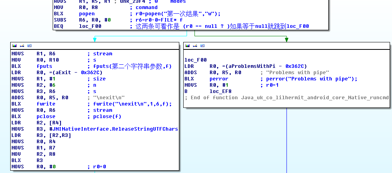392x173 pixels.
Task: Click the BEQ loc_F00 branch target in top block
Action: 90,26
